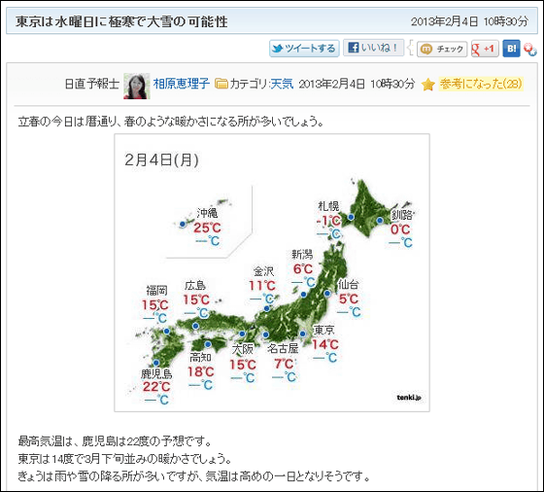
Task: Click the blue dot marker for 福岡
Action: 166,332
